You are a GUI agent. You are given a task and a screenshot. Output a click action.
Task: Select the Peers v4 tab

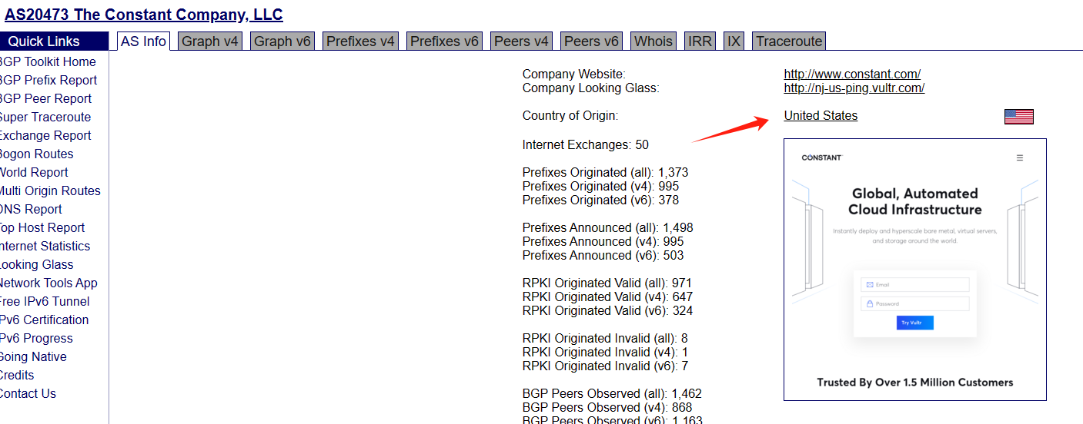click(x=521, y=41)
